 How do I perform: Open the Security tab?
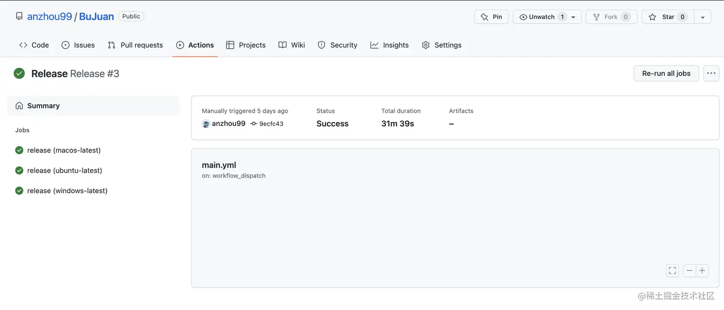click(x=338, y=45)
